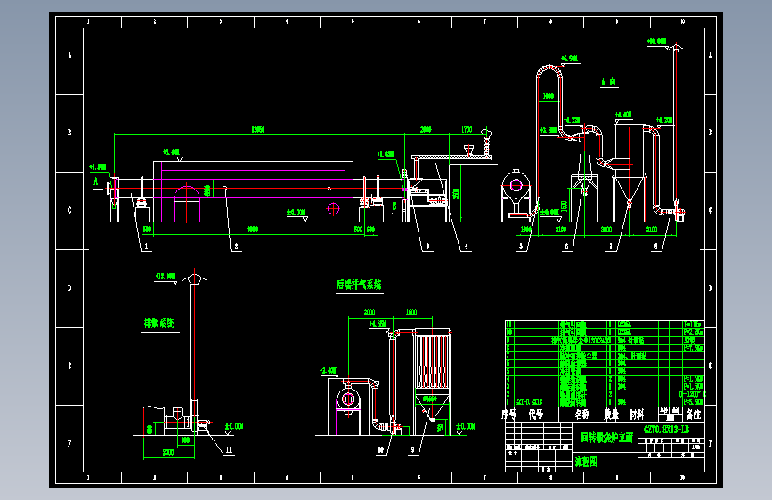Screen dimensions: 772x500
Task: Click leader callout number 11 in the smoke exhaust view
Action: 229,449
